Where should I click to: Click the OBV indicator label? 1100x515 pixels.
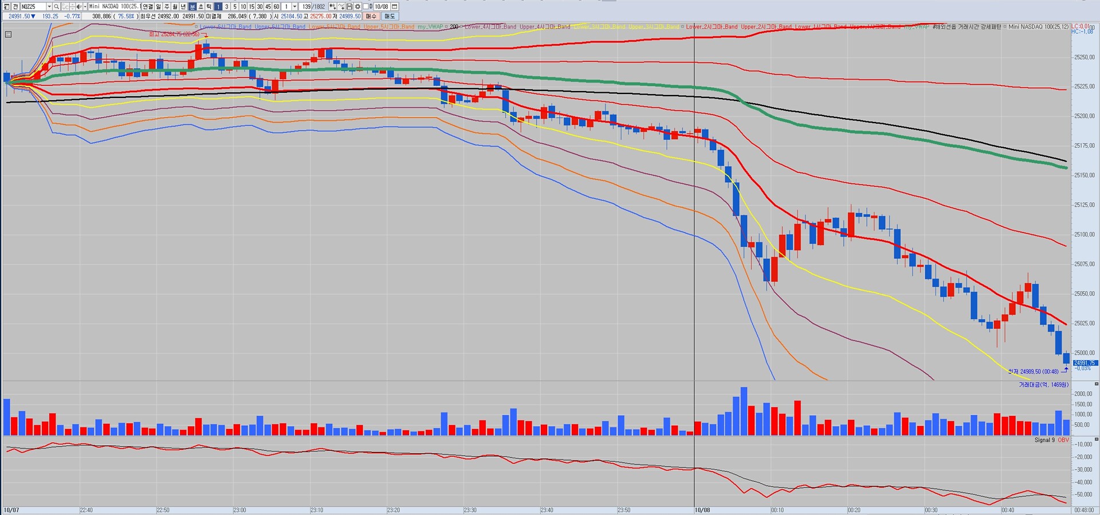point(1063,440)
